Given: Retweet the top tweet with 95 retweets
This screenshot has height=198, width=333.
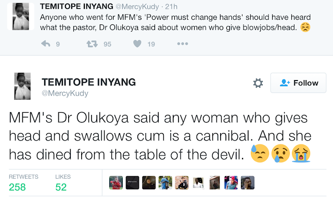Looking at the screenshot, I should coord(92,44).
